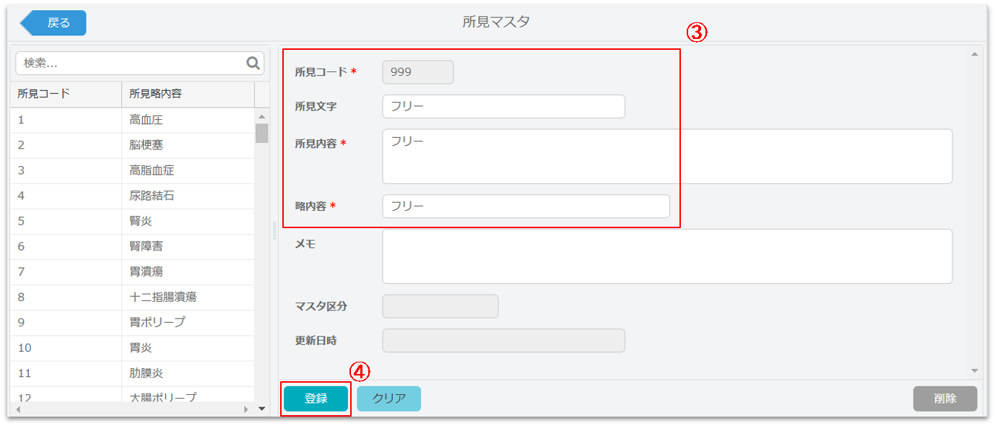995x426 pixels.
Task: Click the 削除 delete button
Action: click(944, 399)
